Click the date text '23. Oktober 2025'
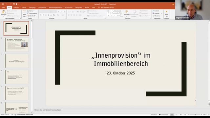Screen dimensions: 210x118 [121, 73]
